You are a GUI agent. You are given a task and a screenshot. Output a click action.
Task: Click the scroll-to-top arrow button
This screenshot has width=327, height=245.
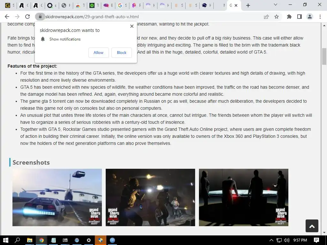312,226
